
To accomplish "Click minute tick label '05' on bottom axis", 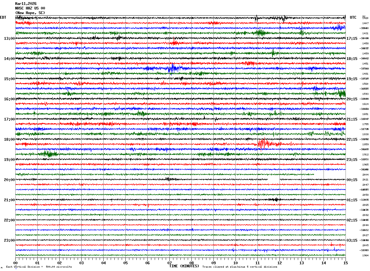I will 125,263.
